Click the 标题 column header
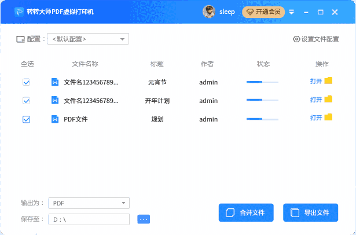 (157, 64)
